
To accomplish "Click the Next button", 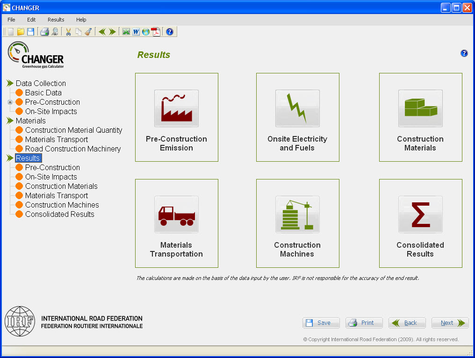I will coord(450,323).
